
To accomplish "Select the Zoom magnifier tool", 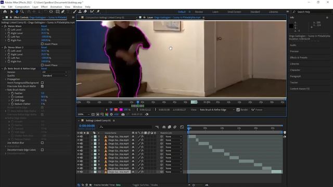I will coord(22,11).
